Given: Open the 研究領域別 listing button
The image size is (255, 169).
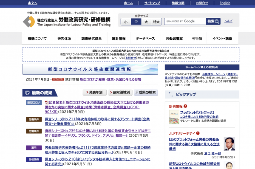Looking at the screenshot, I should pyautogui.click(x=120, y=93).
